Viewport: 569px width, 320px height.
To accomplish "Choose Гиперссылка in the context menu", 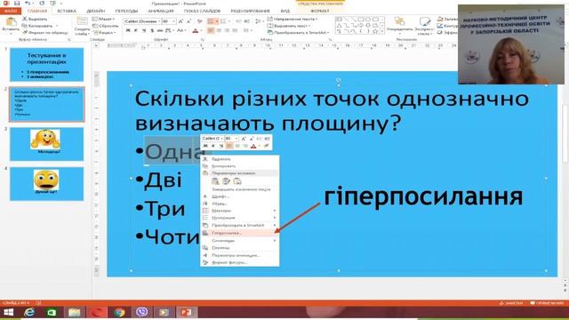I will pyautogui.click(x=239, y=233).
